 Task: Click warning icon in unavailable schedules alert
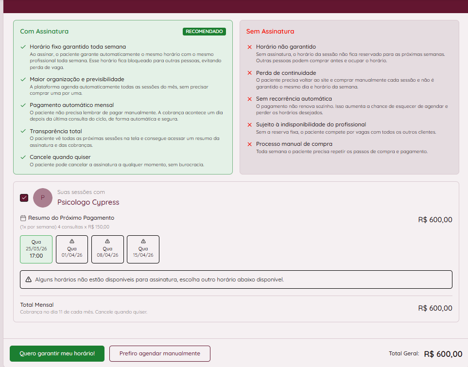(29, 280)
